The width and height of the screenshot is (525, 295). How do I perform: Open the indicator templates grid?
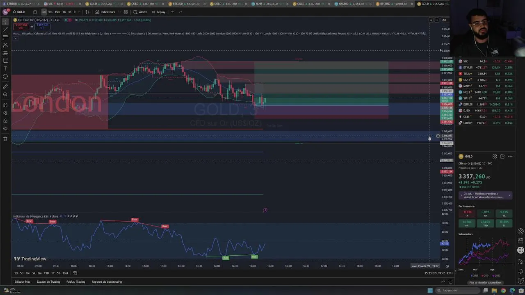coord(126,12)
